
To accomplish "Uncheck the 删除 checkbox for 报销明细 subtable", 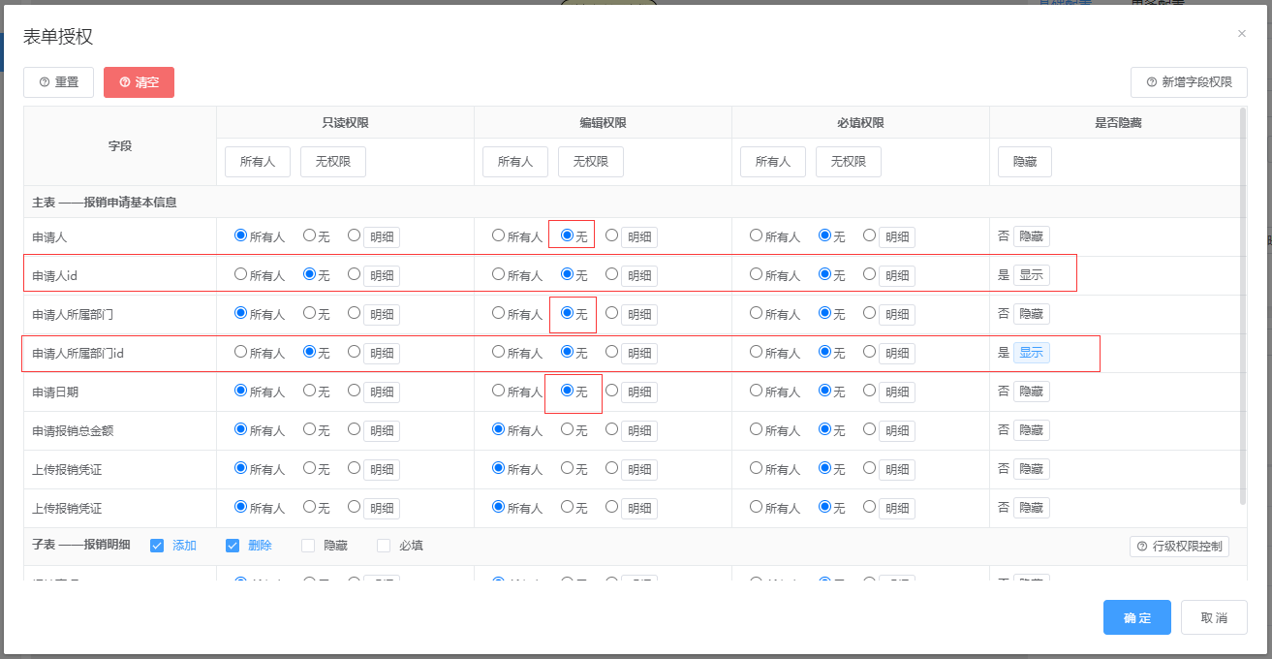I will (233, 546).
